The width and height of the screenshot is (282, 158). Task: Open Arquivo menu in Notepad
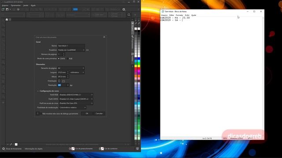(164, 15)
